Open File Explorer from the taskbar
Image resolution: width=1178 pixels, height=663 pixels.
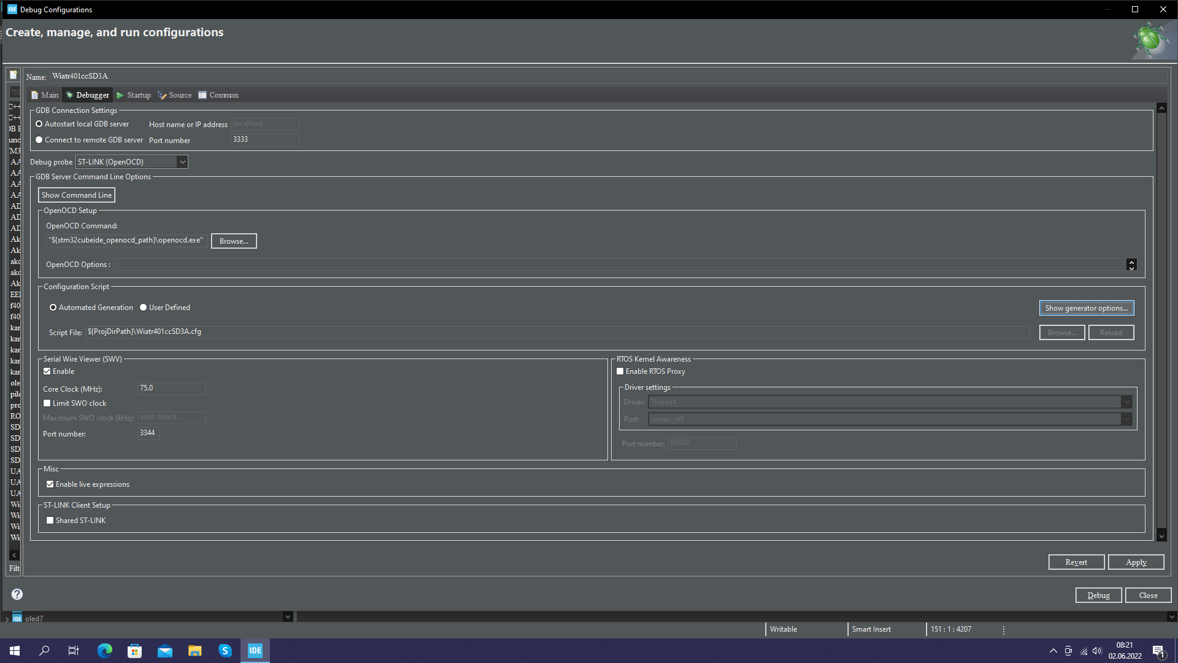tap(194, 651)
